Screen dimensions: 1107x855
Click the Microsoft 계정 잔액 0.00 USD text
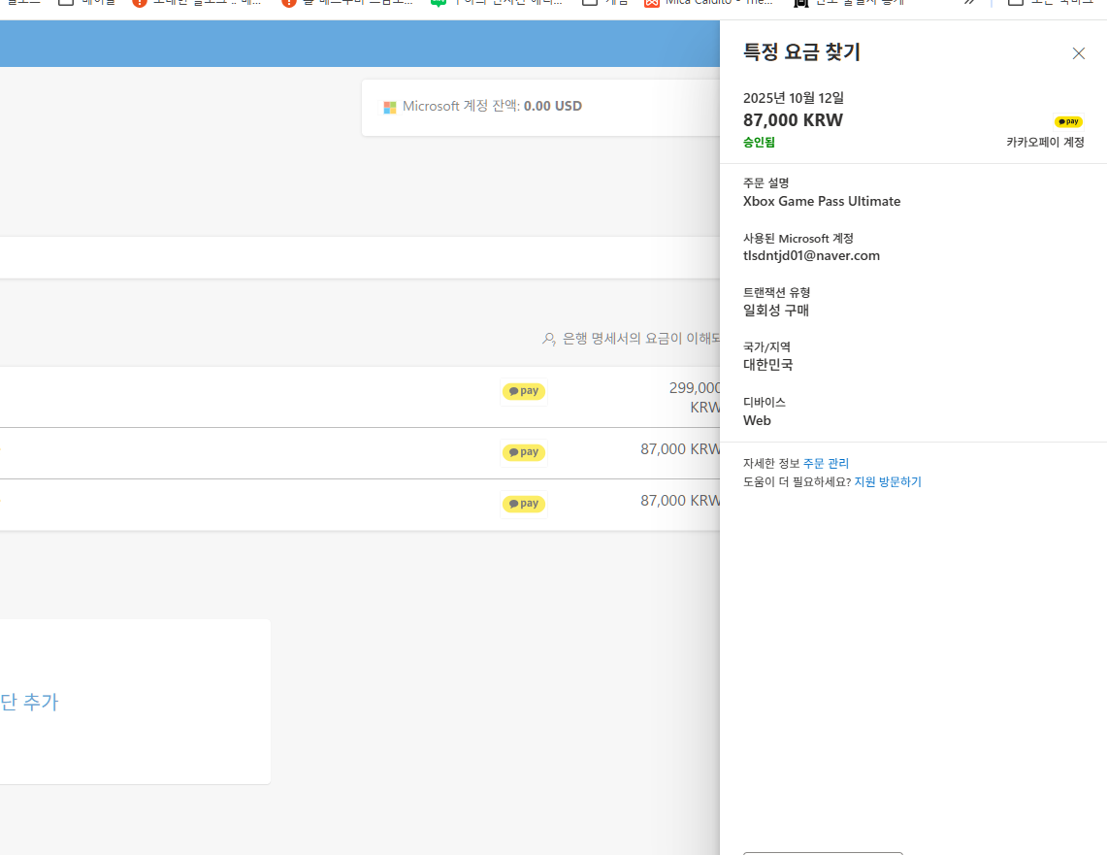(492, 106)
